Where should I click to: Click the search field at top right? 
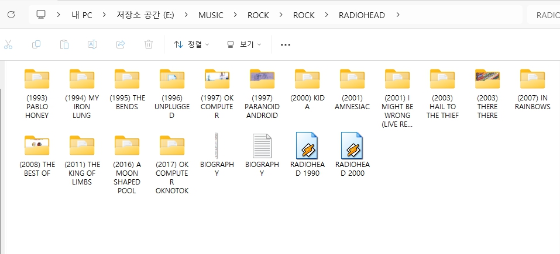point(544,15)
